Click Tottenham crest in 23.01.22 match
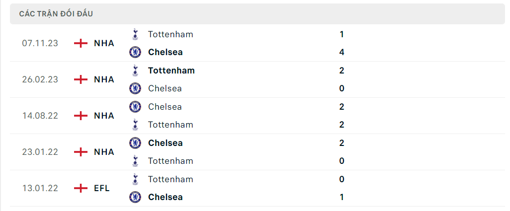 click(x=135, y=161)
